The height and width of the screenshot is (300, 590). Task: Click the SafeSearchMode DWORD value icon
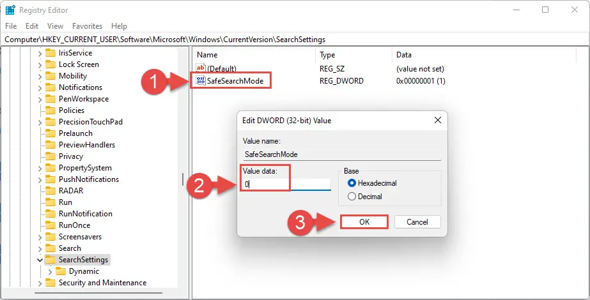[x=201, y=81]
